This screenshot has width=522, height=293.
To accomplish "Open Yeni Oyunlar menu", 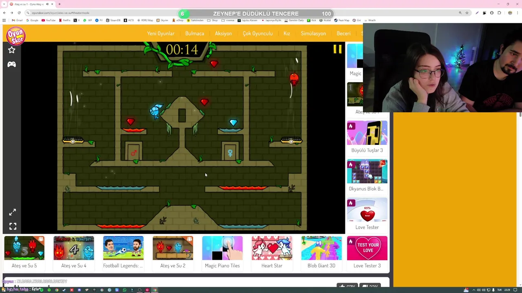I will [161, 33].
